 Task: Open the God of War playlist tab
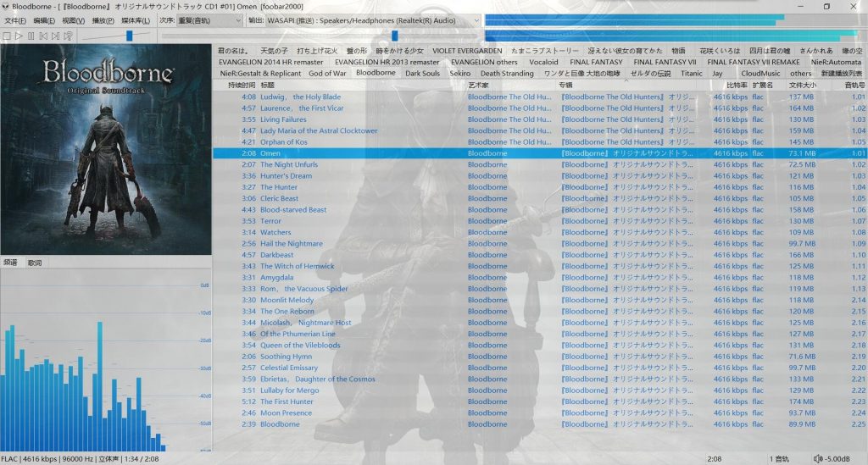coord(327,73)
